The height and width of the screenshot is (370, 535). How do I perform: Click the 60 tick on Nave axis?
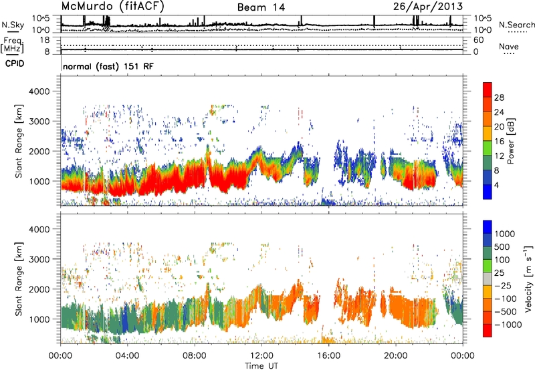pyautogui.click(x=478, y=40)
